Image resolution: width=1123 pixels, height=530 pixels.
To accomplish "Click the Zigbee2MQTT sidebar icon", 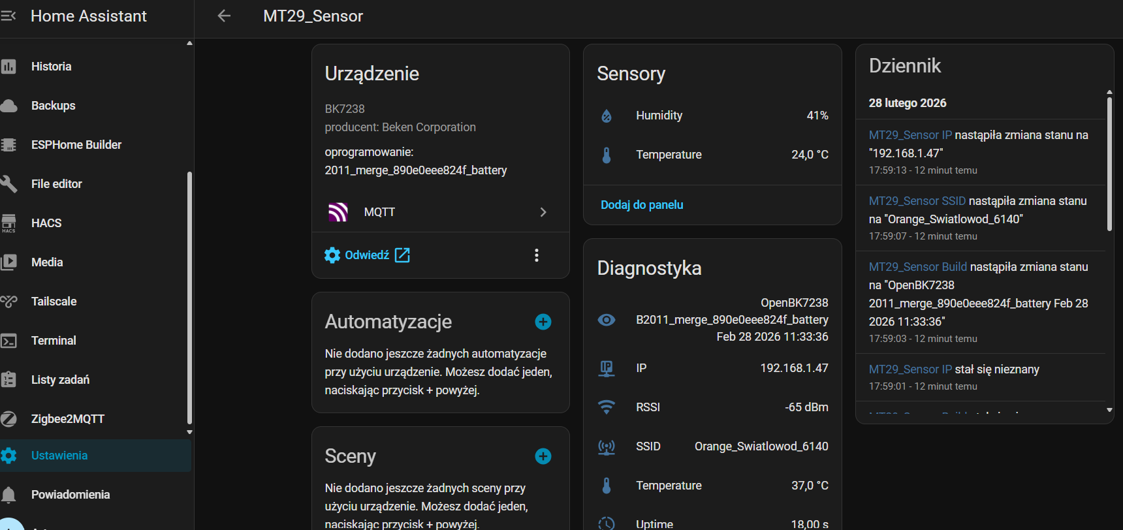I will point(8,419).
